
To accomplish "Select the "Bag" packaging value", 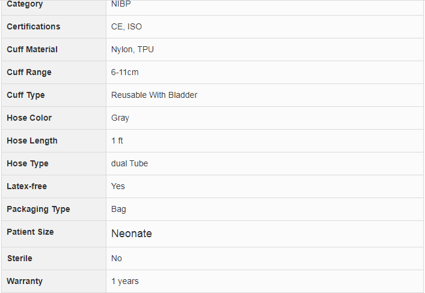I will (118, 209).
